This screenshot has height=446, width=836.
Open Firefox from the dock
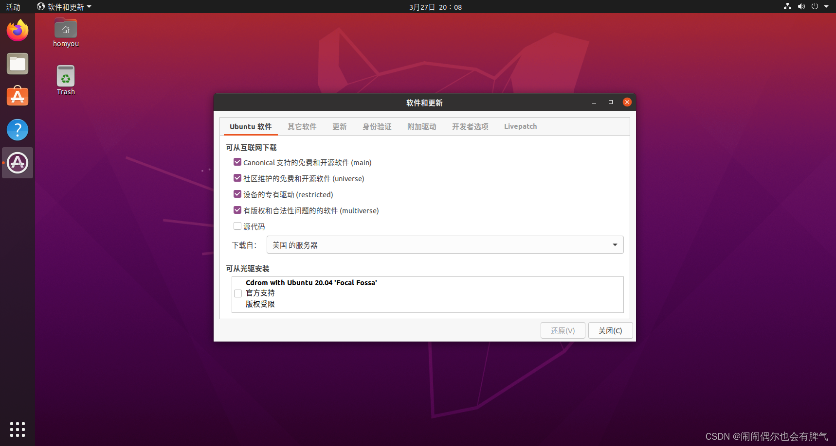pyautogui.click(x=18, y=31)
